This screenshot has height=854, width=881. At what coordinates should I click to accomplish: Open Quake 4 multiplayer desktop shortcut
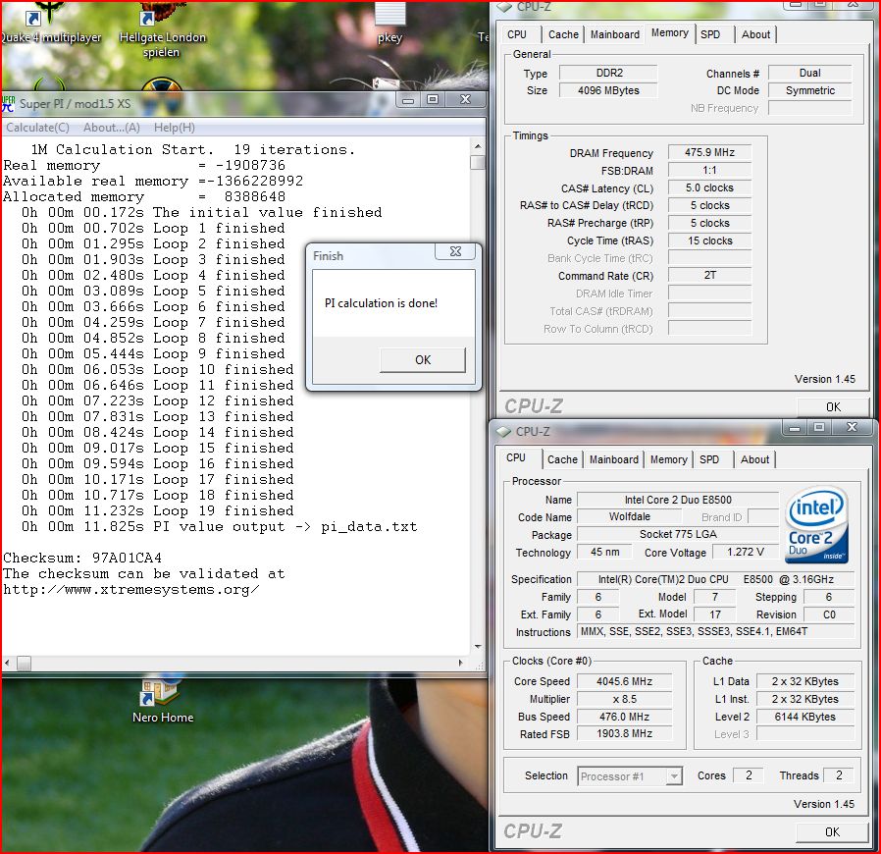(49, 23)
